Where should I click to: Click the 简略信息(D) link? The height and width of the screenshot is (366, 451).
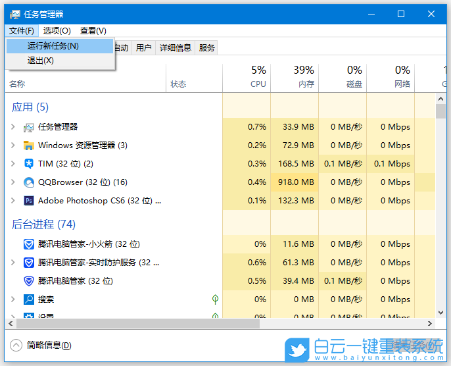49,345
